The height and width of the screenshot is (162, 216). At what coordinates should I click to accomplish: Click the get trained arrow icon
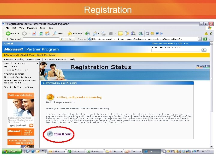point(31,125)
